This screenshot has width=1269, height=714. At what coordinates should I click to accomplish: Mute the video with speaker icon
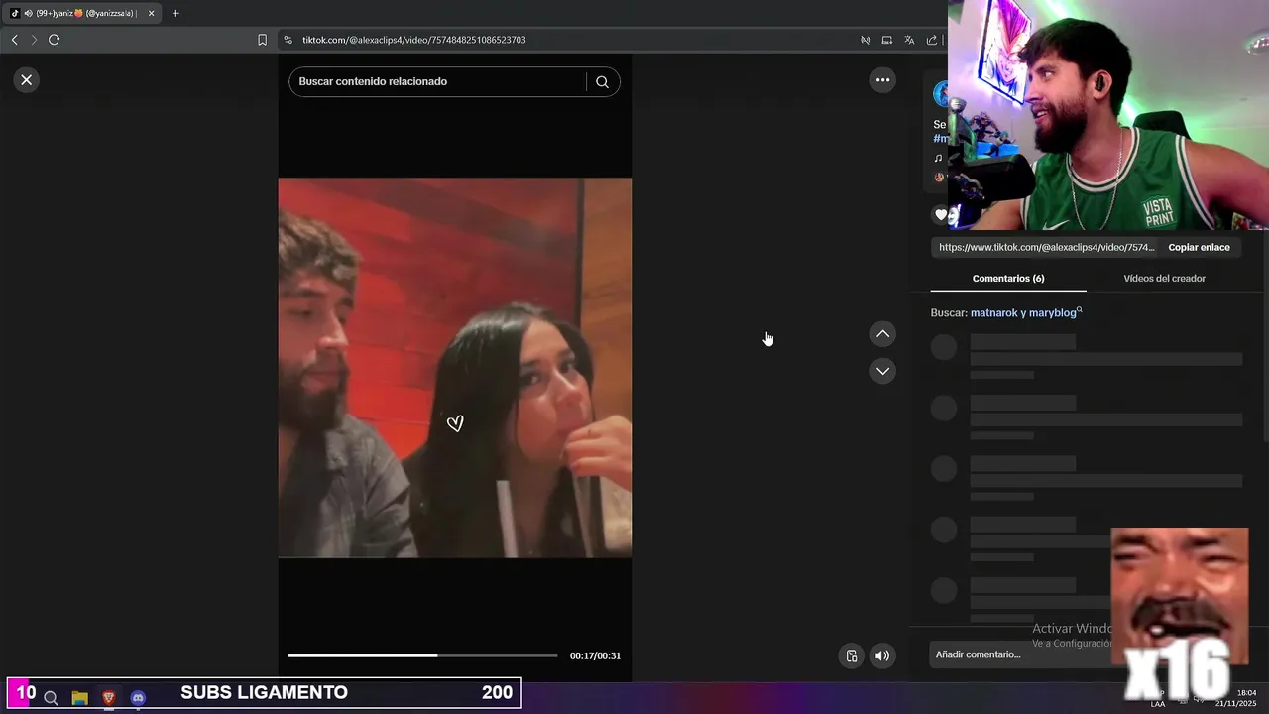coord(882,655)
